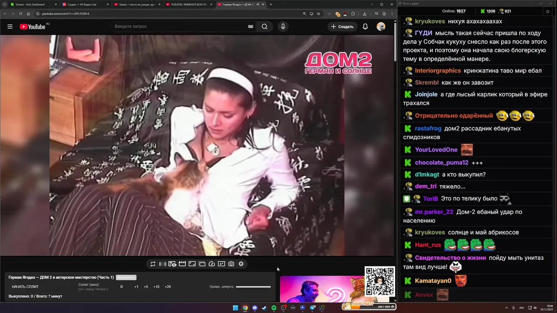Click the split minutes value 0
Viewport: 557px width, 313px height.
tap(121, 287)
